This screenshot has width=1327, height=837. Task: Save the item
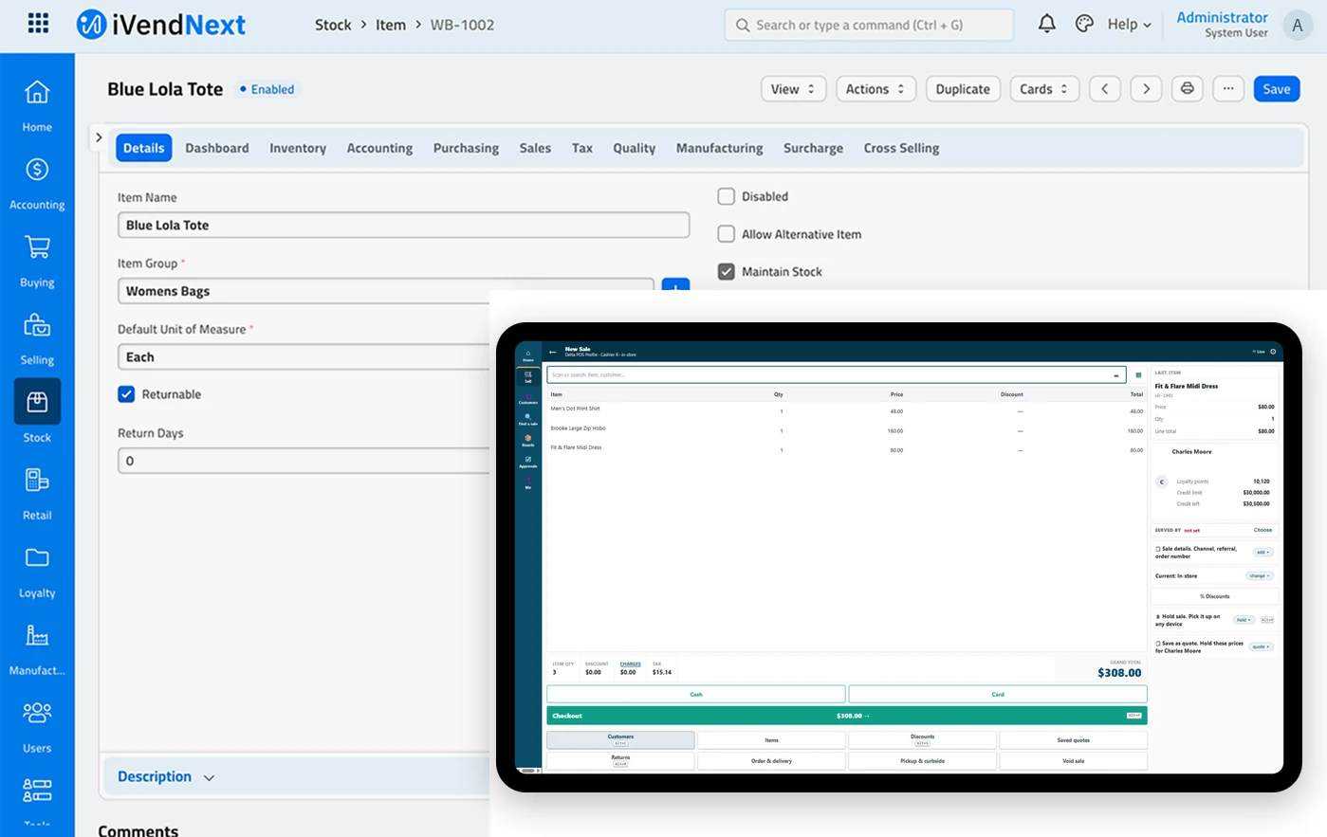1276,89
